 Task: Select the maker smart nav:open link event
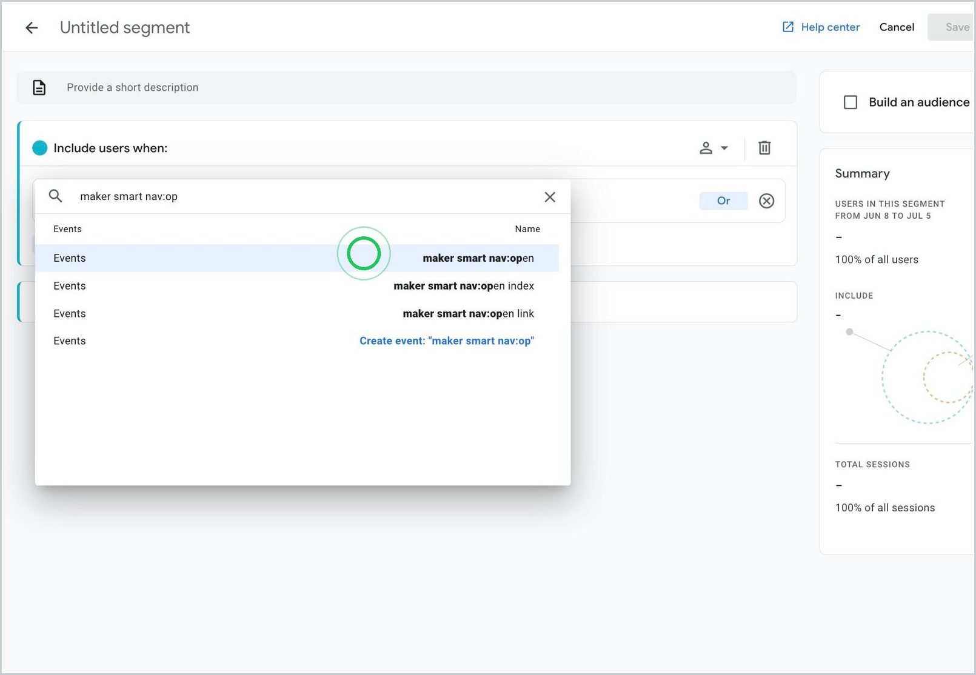tap(296, 314)
